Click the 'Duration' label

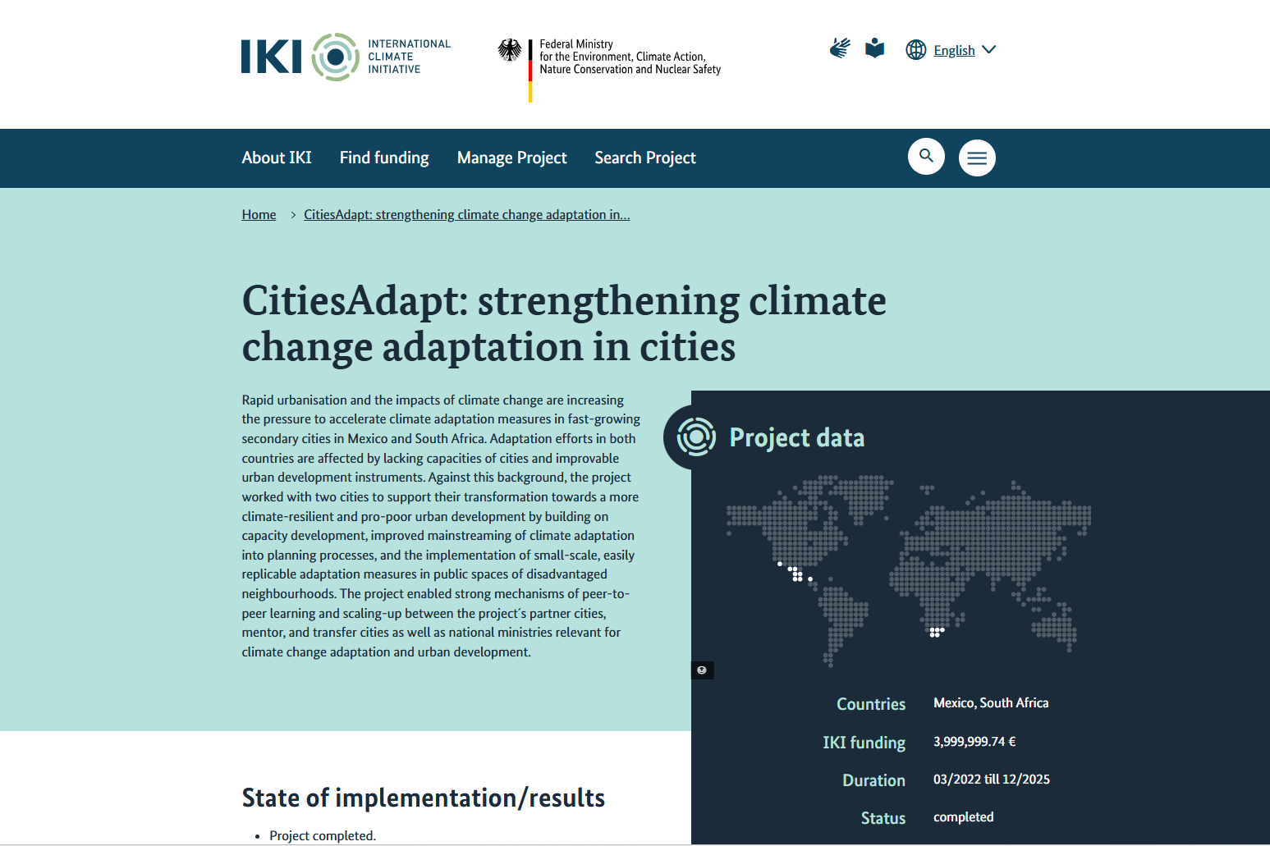pos(874,780)
